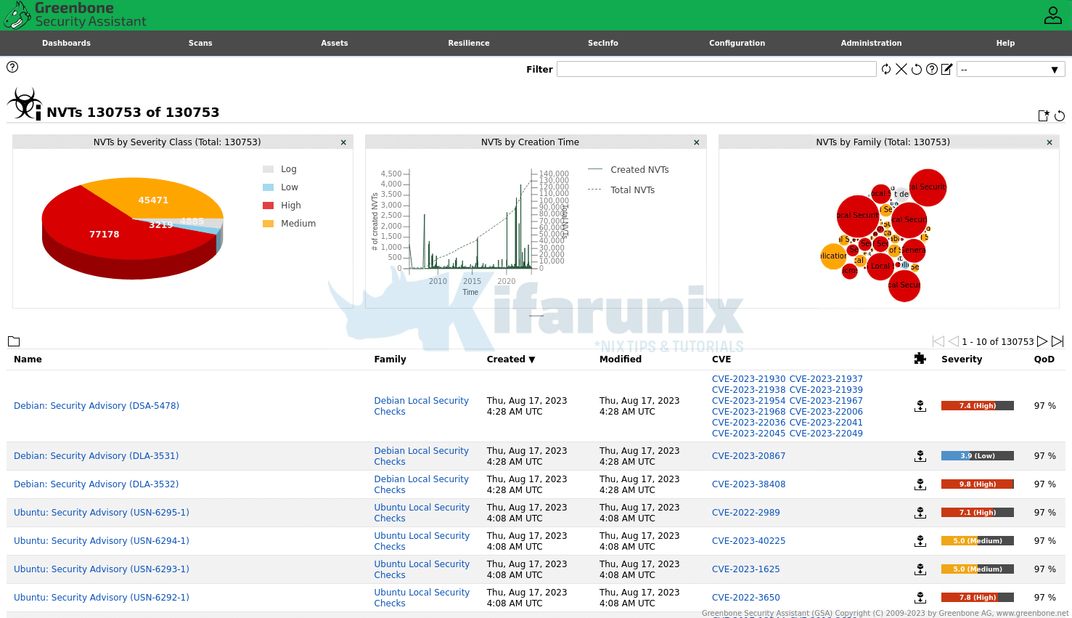Open the page help question-mark icon
1072x618 pixels.
(12, 67)
